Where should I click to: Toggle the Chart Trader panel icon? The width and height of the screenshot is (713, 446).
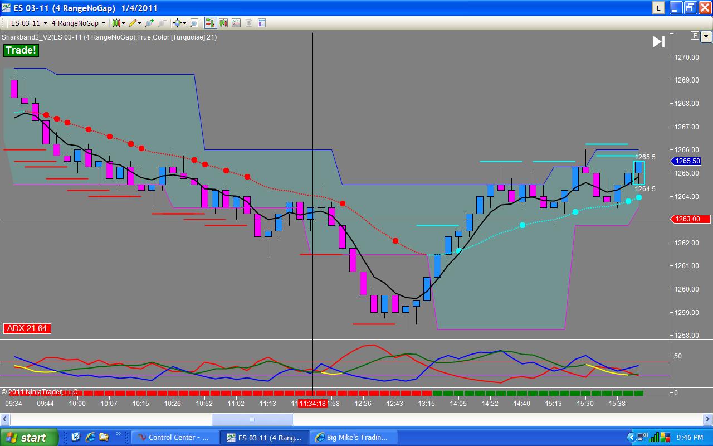pos(211,23)
